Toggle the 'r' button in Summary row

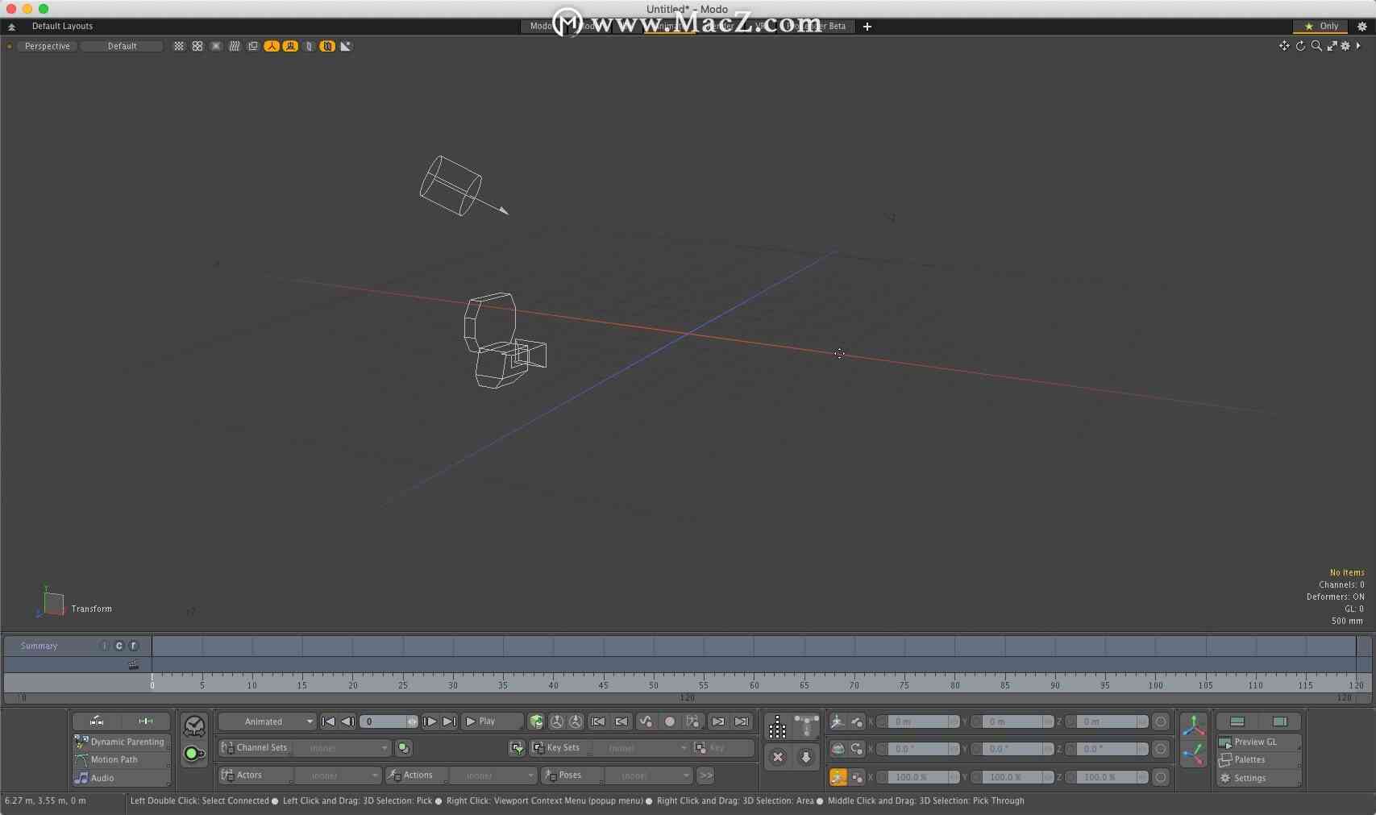pos(134,646)
